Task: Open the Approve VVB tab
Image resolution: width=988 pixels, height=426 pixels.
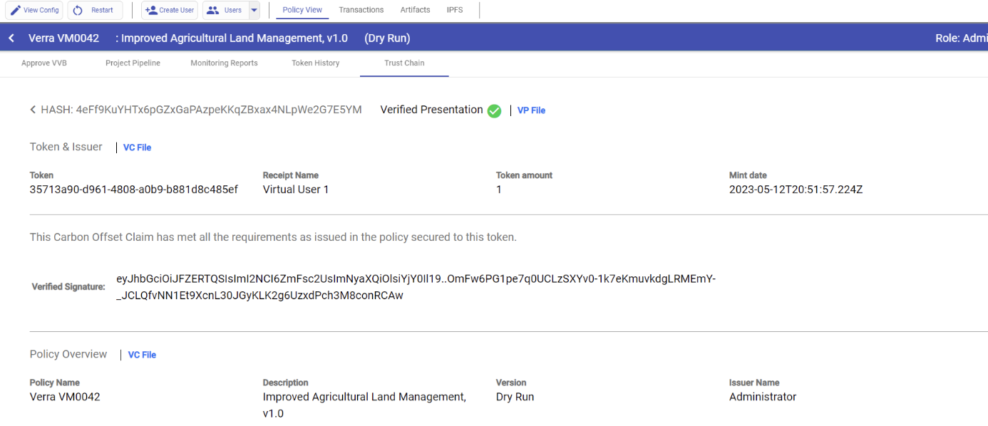Action: pyautogui.click(x=44, y=63)
